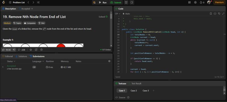Start the debugger icon next to Run
This screenshot has height=102, width=227.
point(94,3)
